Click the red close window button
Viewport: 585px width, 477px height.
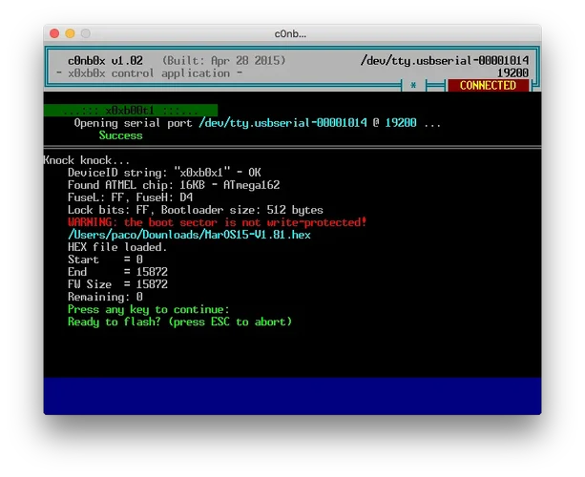[x=54, y=33]
